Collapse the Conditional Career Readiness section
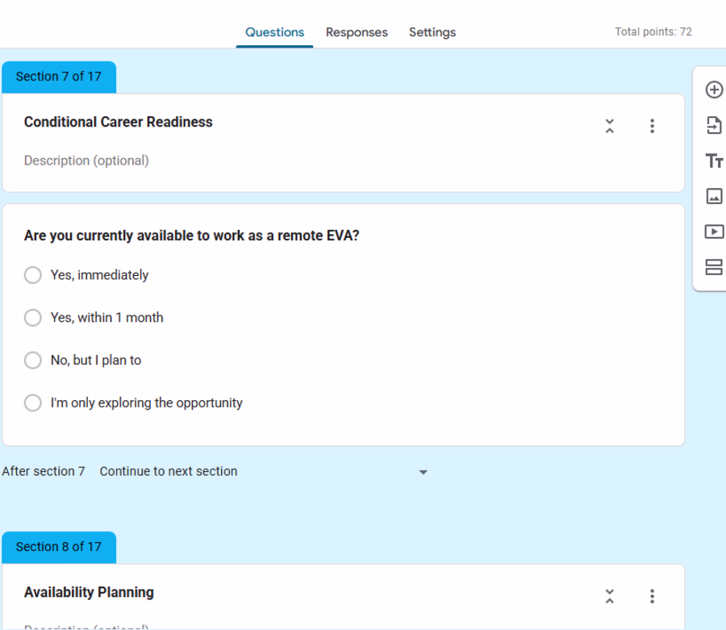 pos(610,126)
